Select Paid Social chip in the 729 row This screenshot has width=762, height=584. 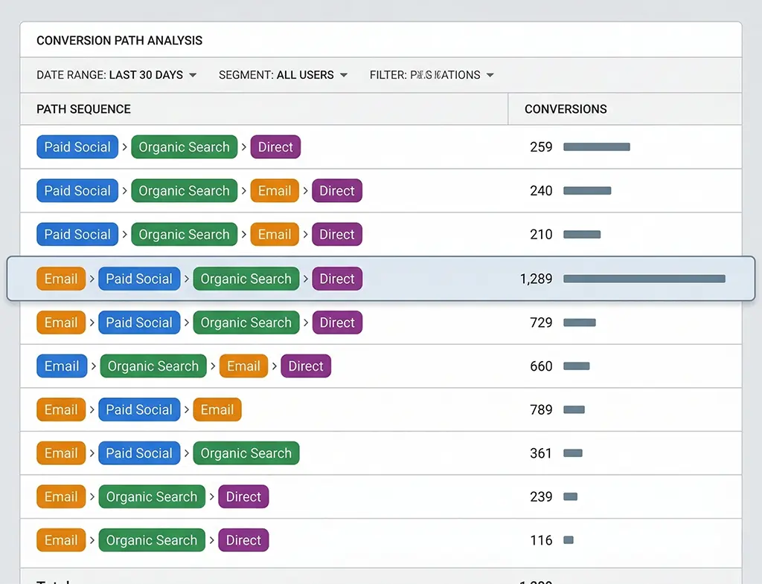tap(139, 322)
